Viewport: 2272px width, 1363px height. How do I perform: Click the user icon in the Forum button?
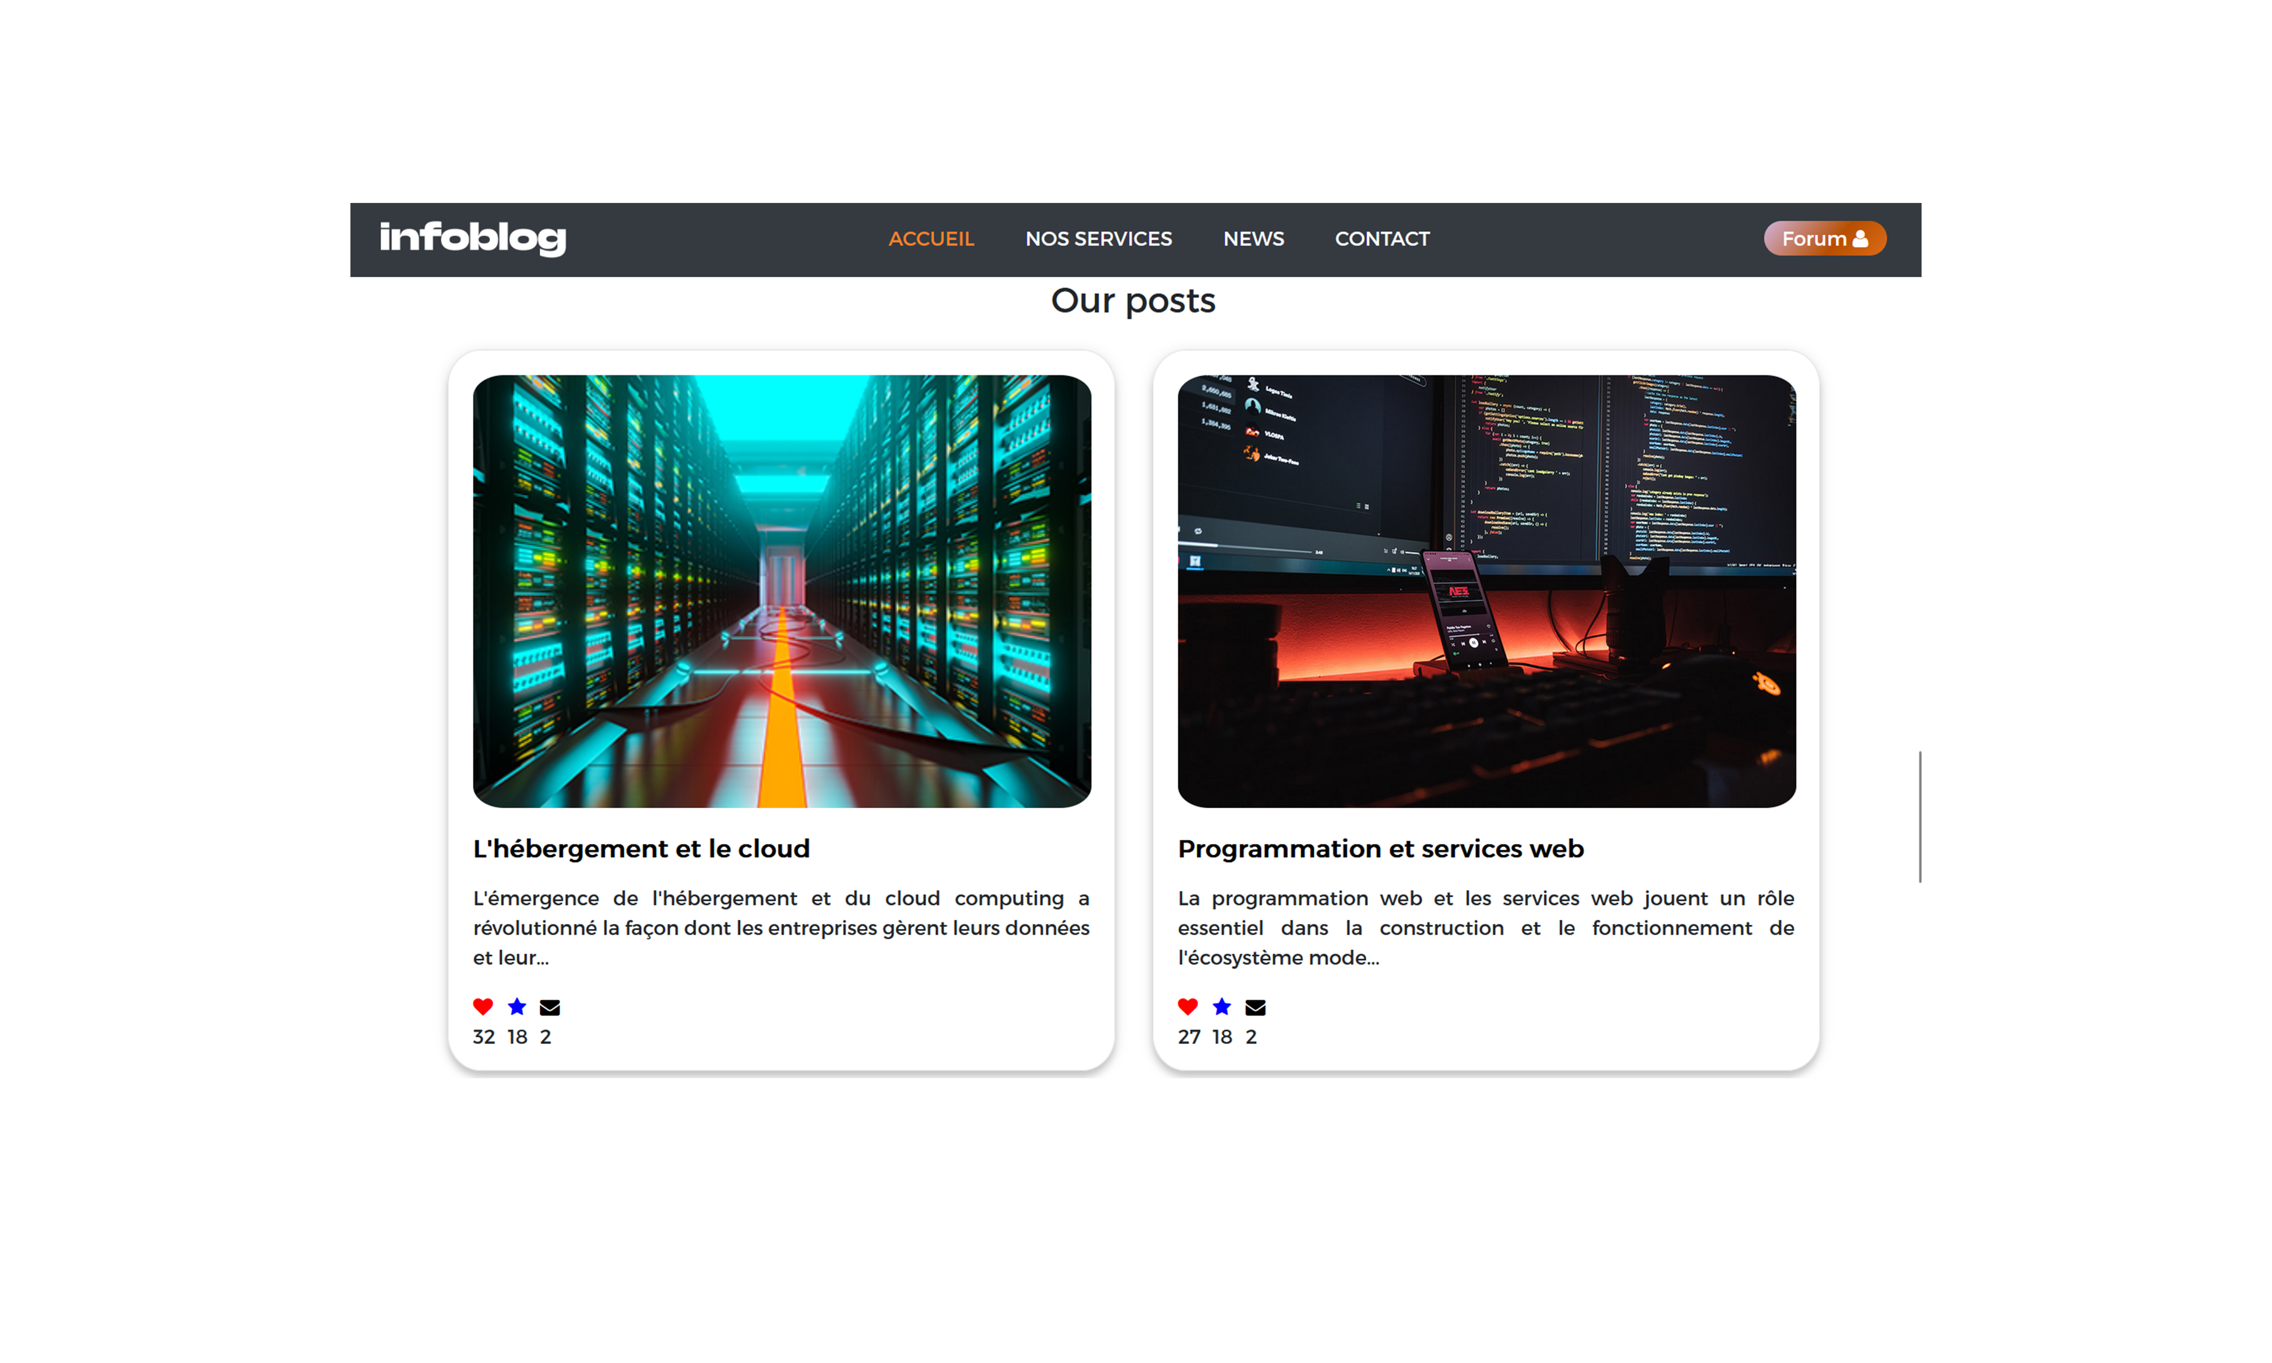(x=1860, y=239)
